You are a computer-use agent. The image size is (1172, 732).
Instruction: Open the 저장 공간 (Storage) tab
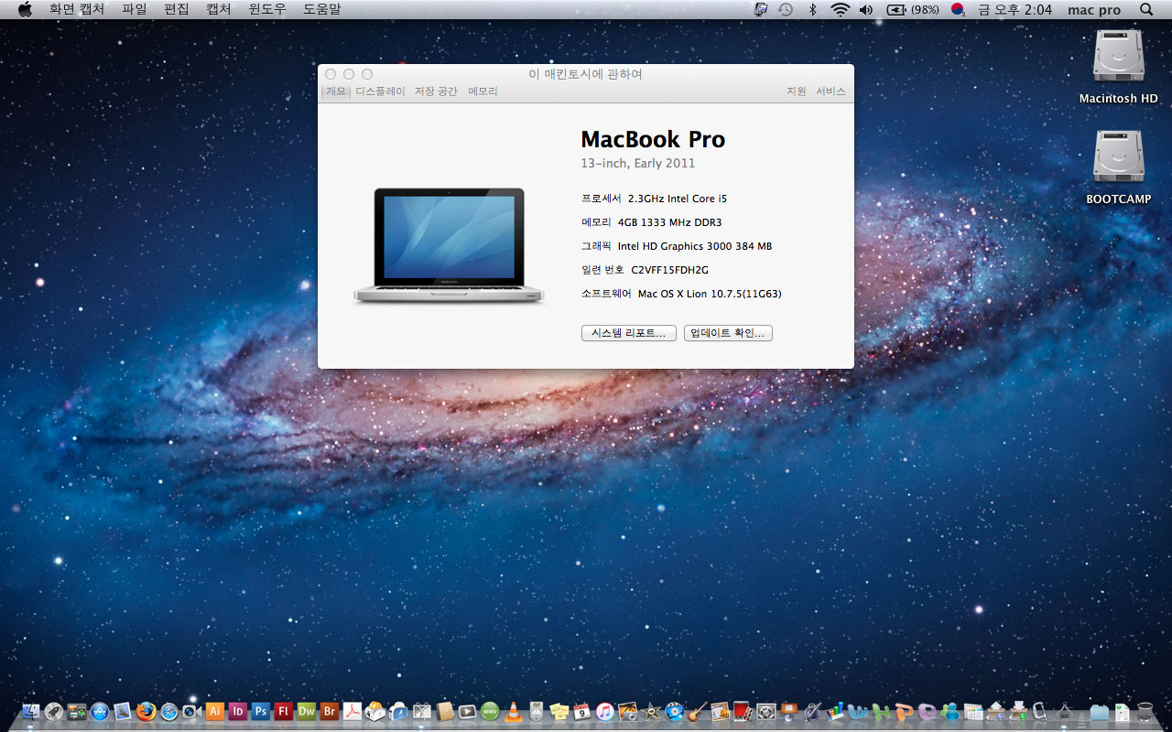(436, 91)
